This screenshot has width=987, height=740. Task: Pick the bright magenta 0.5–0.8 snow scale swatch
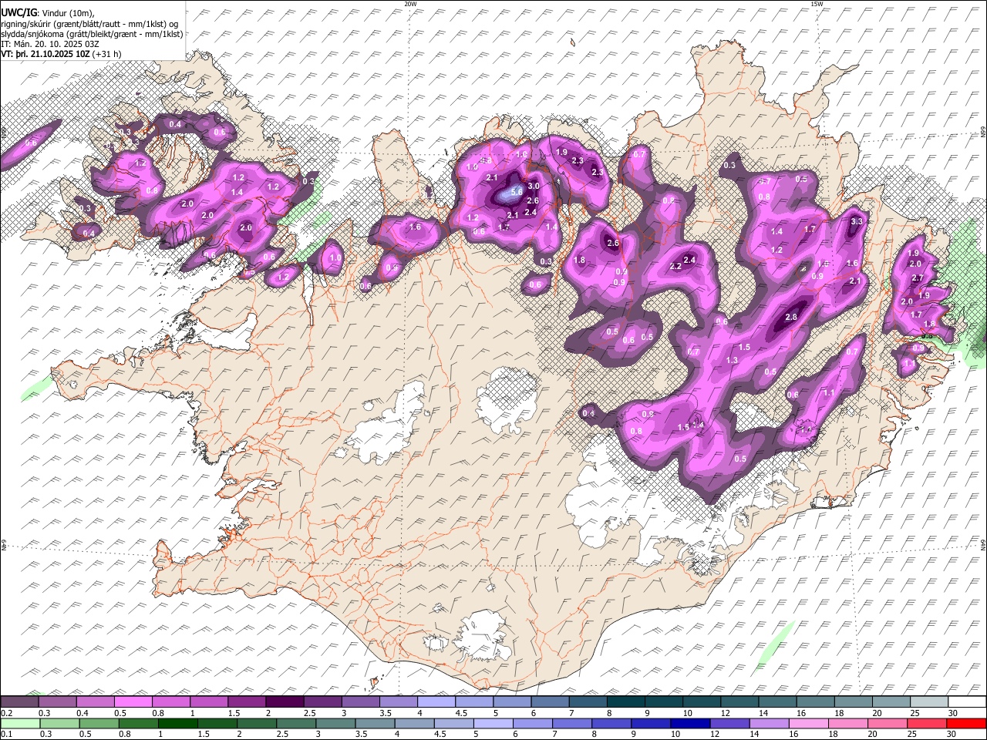coord(133,702)
